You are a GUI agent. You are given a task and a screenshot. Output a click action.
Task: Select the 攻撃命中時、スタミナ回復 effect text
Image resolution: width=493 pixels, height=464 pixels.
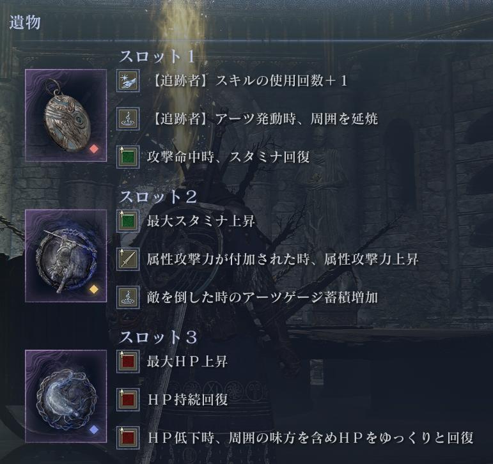click(228, 157)
